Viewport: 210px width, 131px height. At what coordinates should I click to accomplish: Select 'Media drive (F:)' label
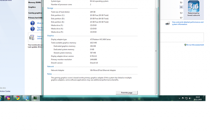point(57,25)
